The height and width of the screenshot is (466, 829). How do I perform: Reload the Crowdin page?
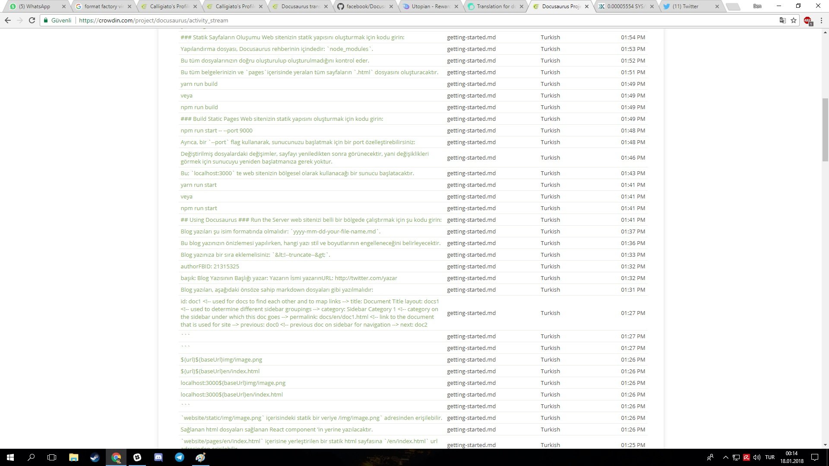(x=32, y=20)
